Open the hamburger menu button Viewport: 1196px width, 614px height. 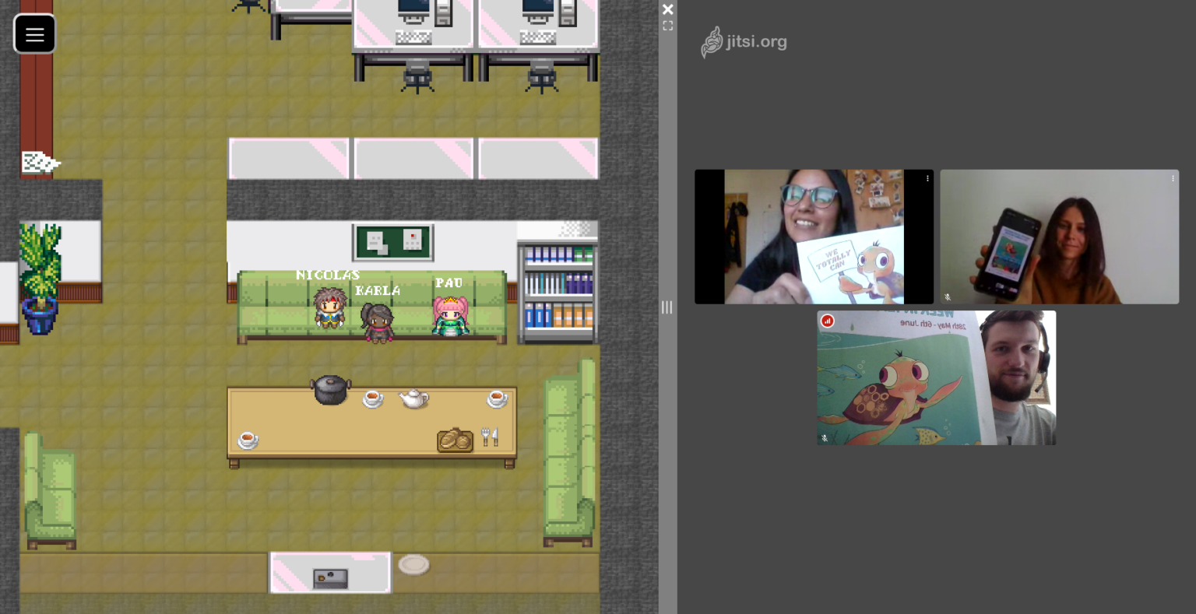point(35,34)
